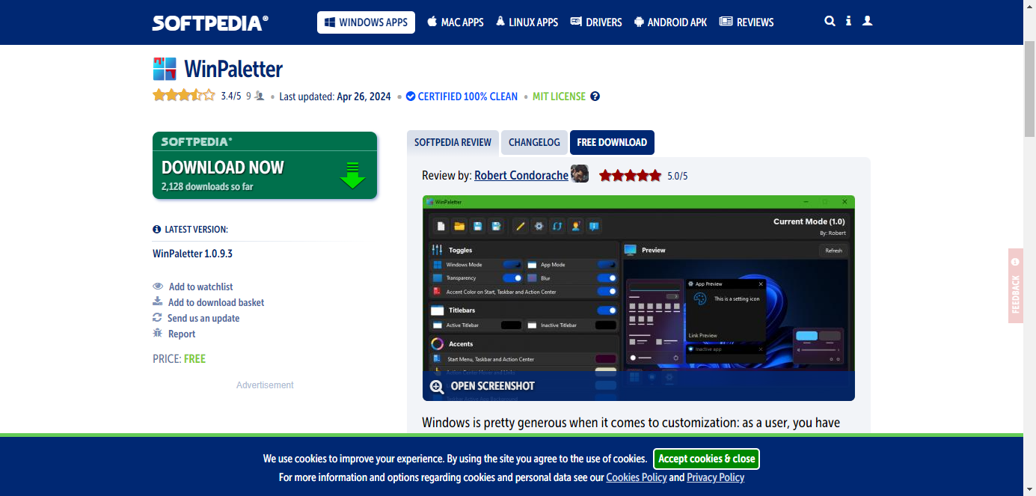Select the Free Download tab

click(x=612, y=142)
